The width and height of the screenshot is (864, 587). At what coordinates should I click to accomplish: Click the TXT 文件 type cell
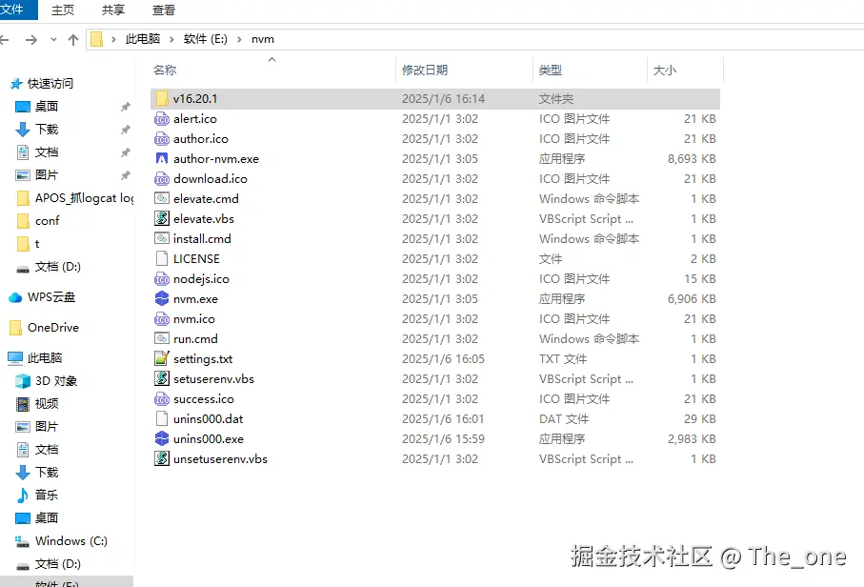point(563,359)
